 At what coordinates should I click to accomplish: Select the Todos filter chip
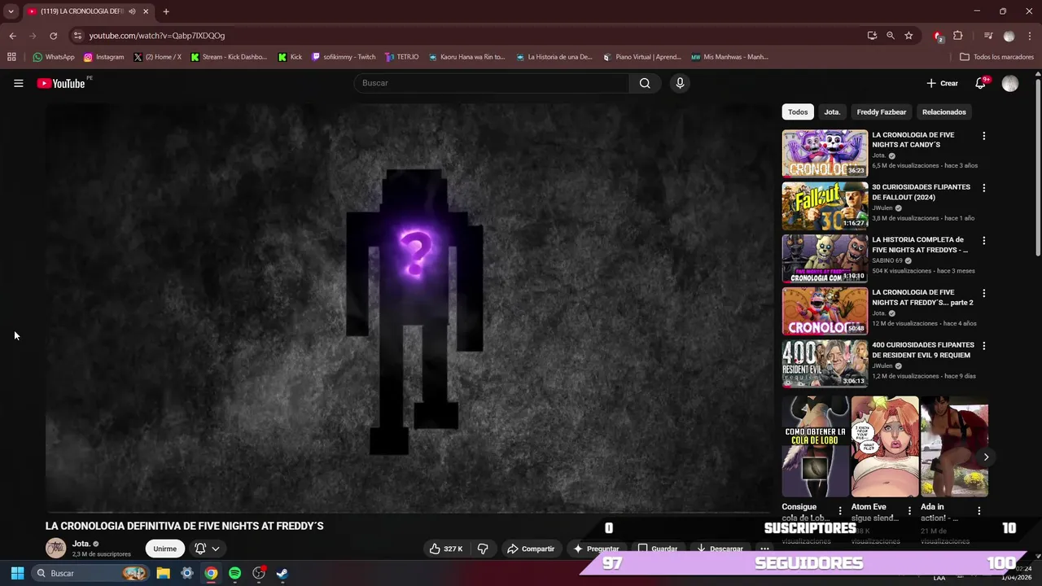[x=798, y=112]
